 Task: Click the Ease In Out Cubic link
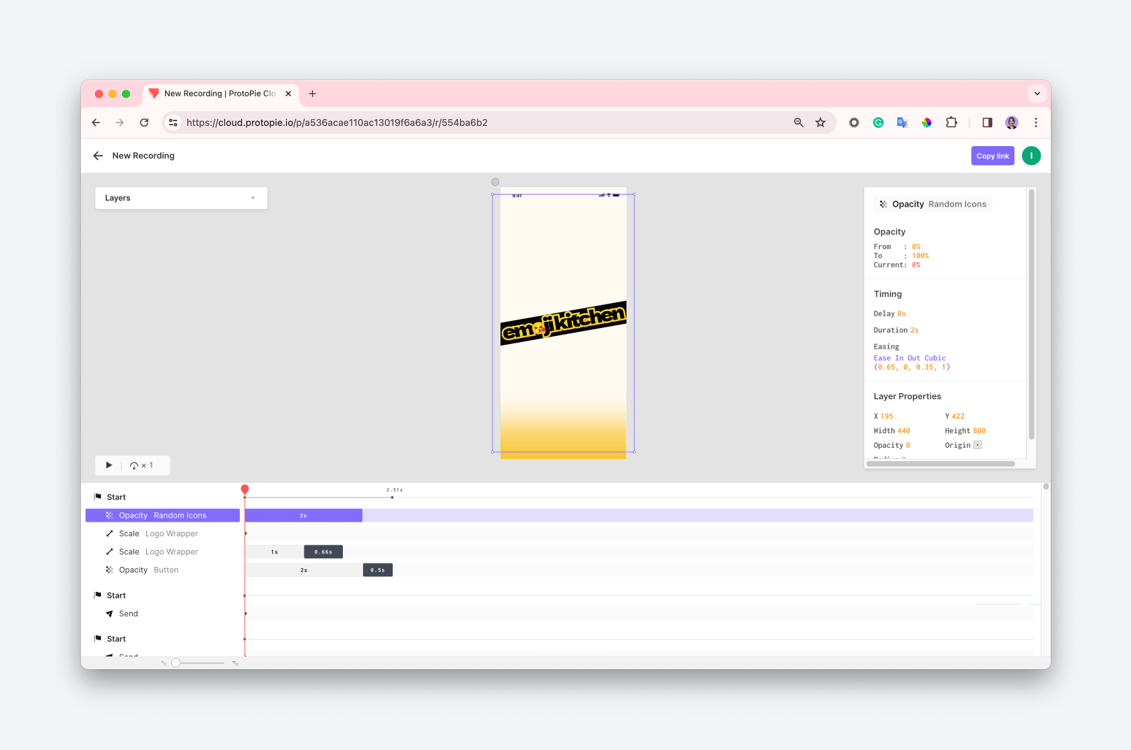point(909,358)
